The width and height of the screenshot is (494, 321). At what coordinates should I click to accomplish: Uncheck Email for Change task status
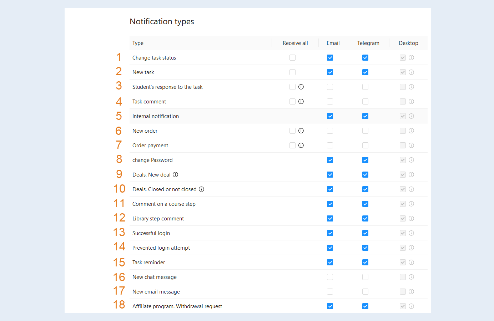click(x=330, y=57)
